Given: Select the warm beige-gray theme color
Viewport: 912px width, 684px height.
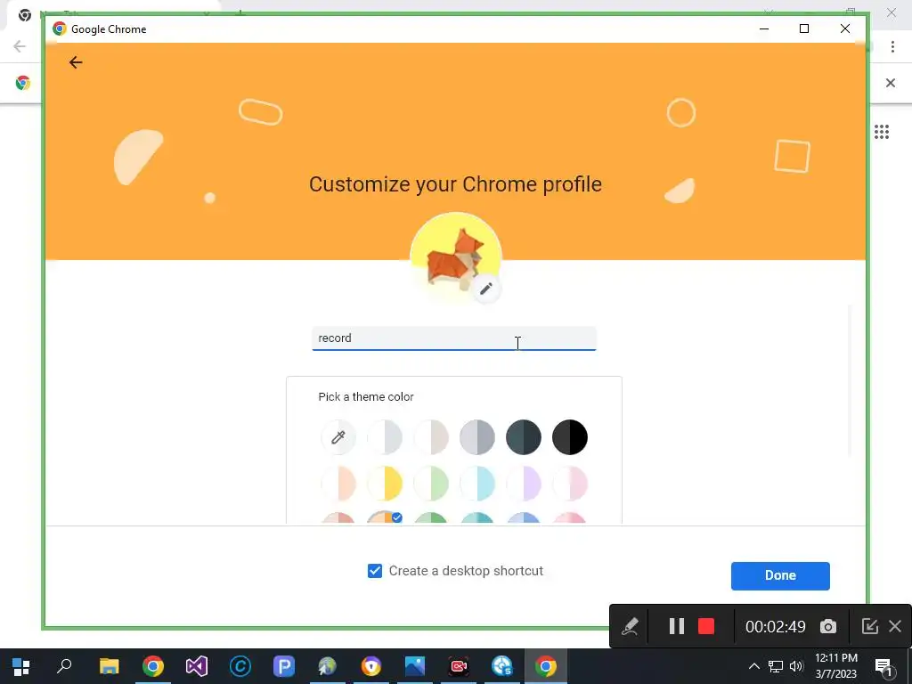Looking at the screenshot, I should point(431,436).
